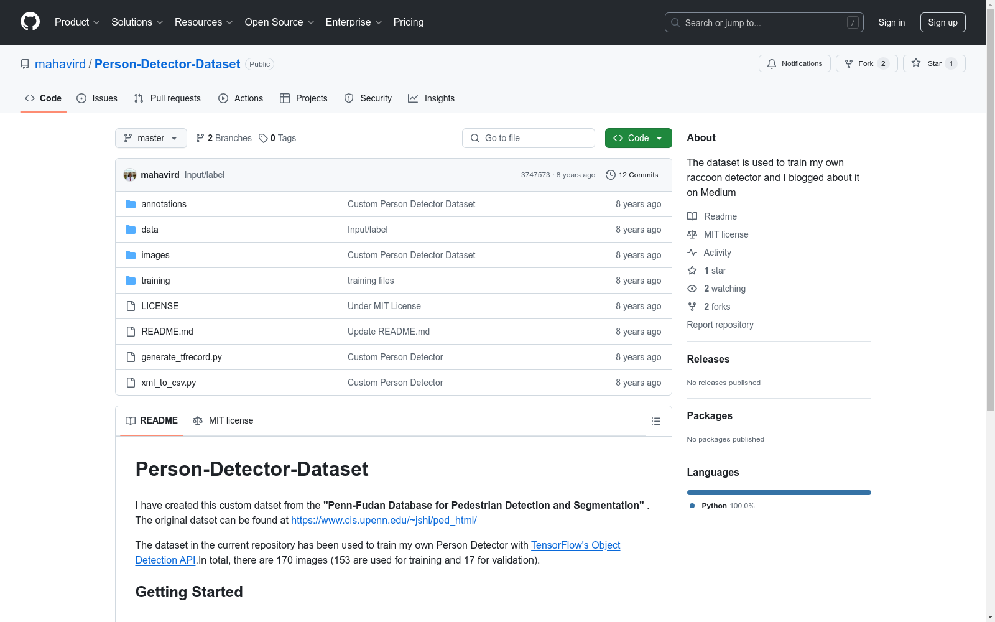
Task: Open the Person-Detector-Dataset repository title link
Action: [x=167, y=64]
